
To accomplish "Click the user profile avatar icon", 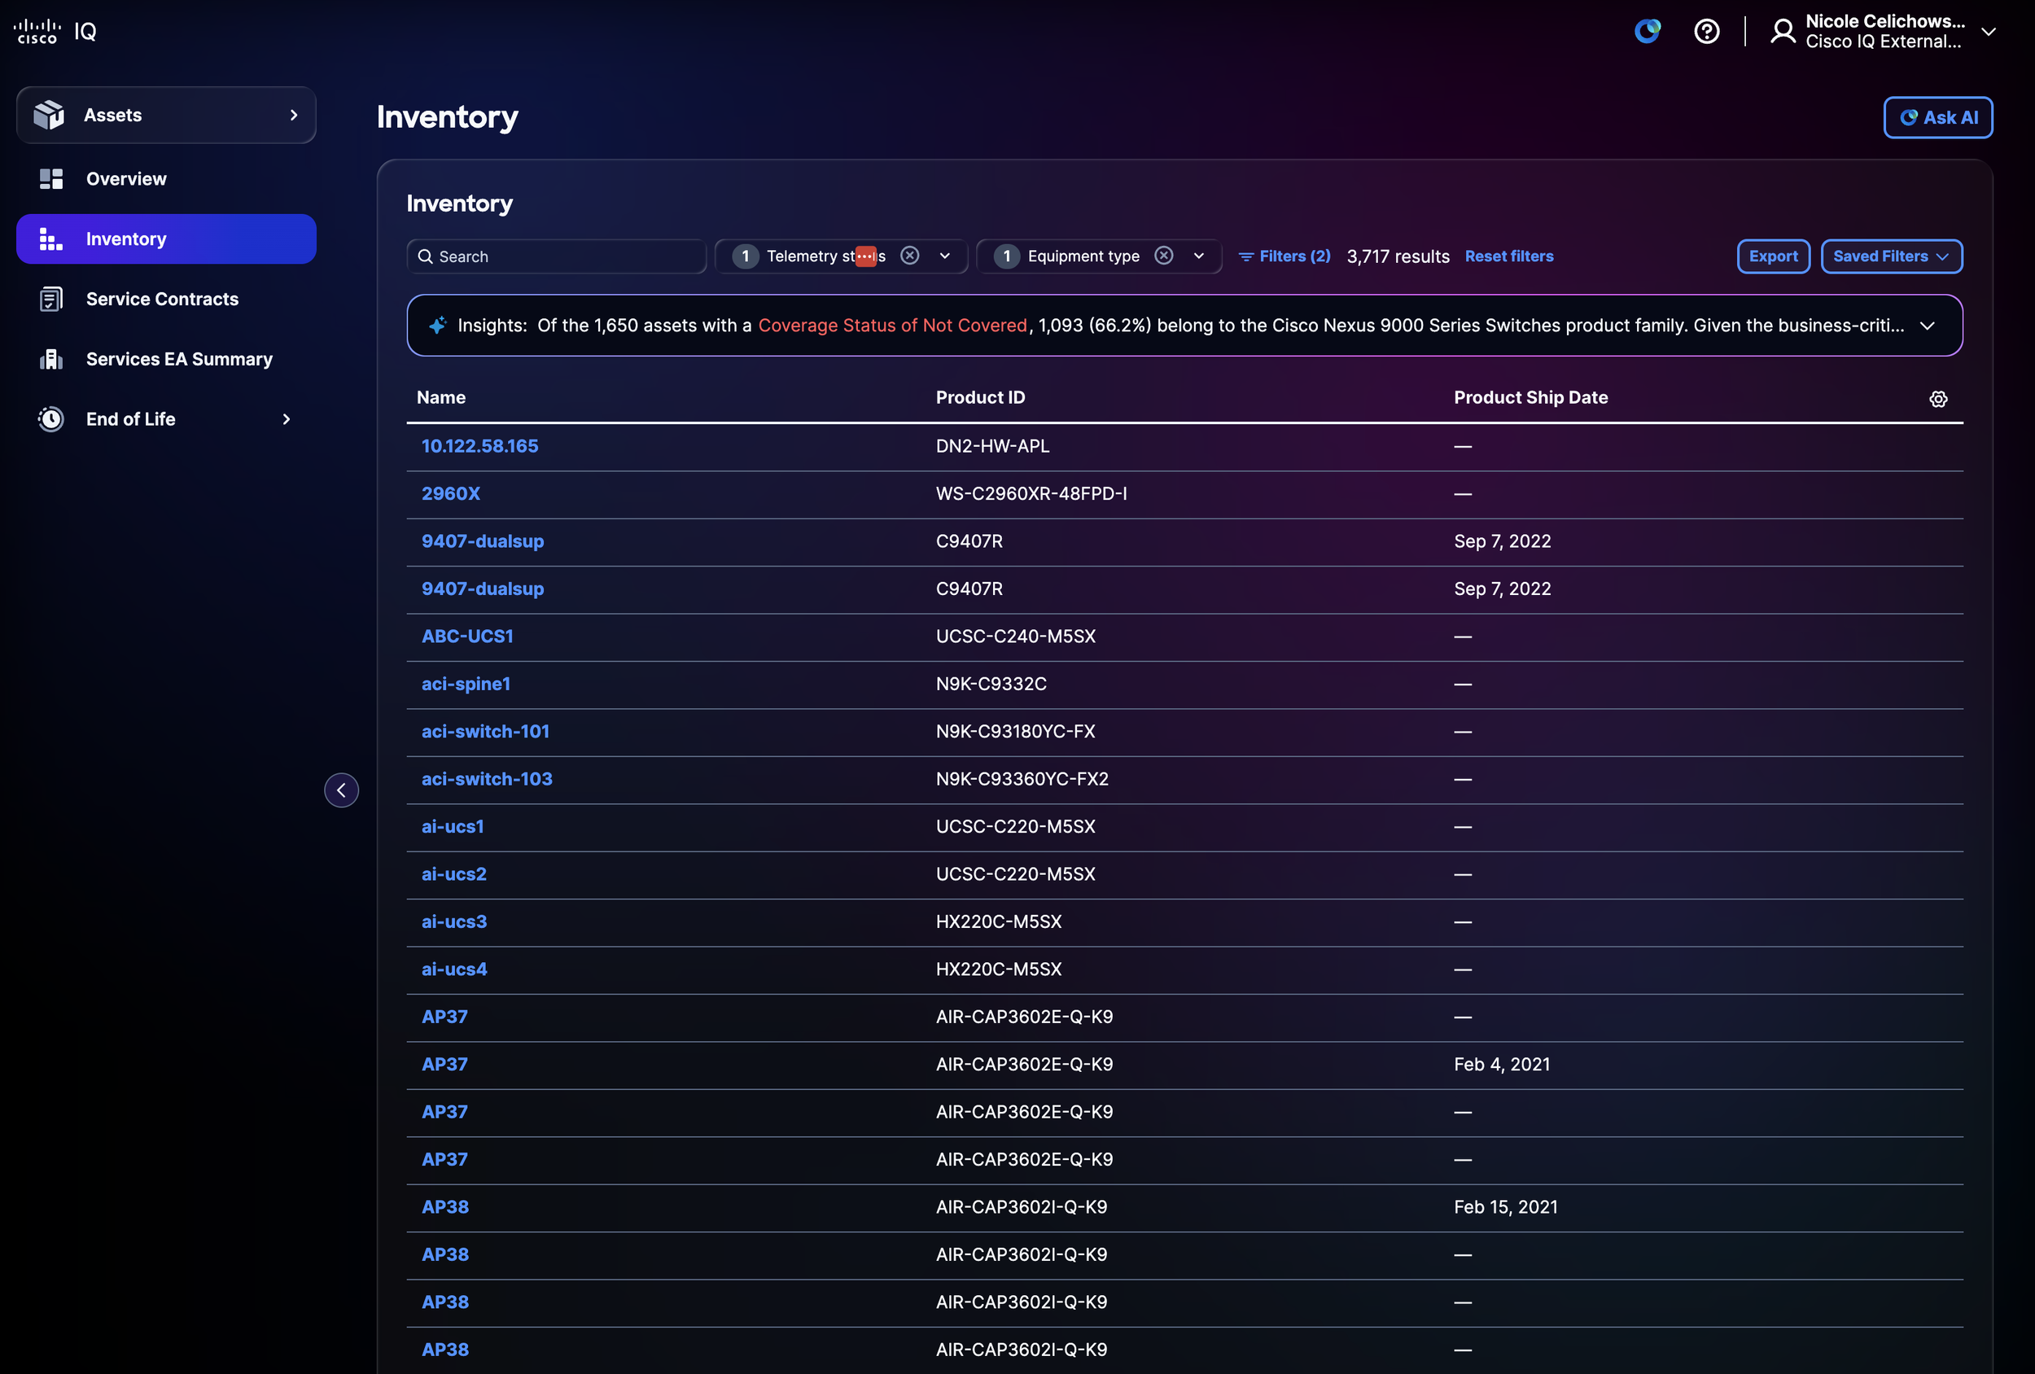I will (x=1783, y=32).
